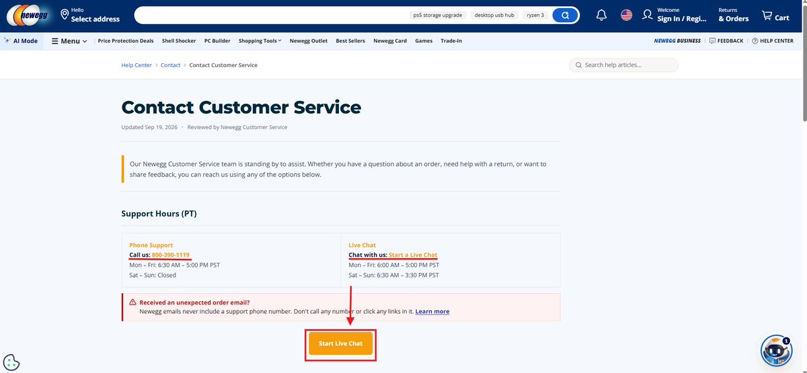
Task: Go to Best Sellers
Action: coord(350,41)
